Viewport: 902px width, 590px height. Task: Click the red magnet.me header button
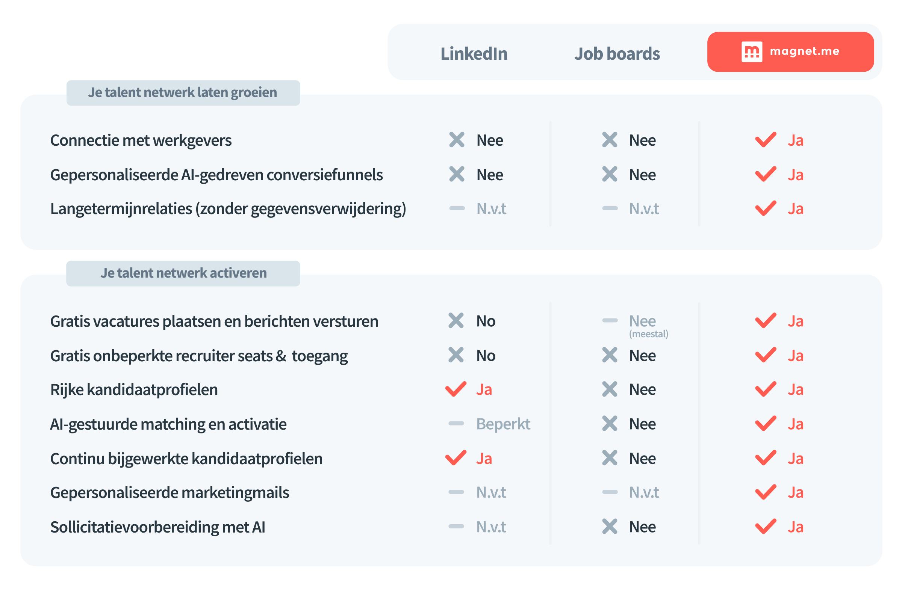point(790,52)
